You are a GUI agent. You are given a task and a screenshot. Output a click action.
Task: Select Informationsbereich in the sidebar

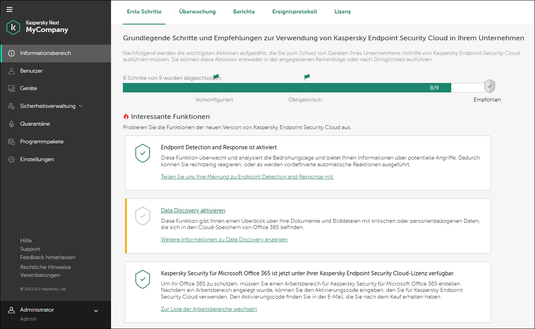pyautogui.click(x=56, y=53)
